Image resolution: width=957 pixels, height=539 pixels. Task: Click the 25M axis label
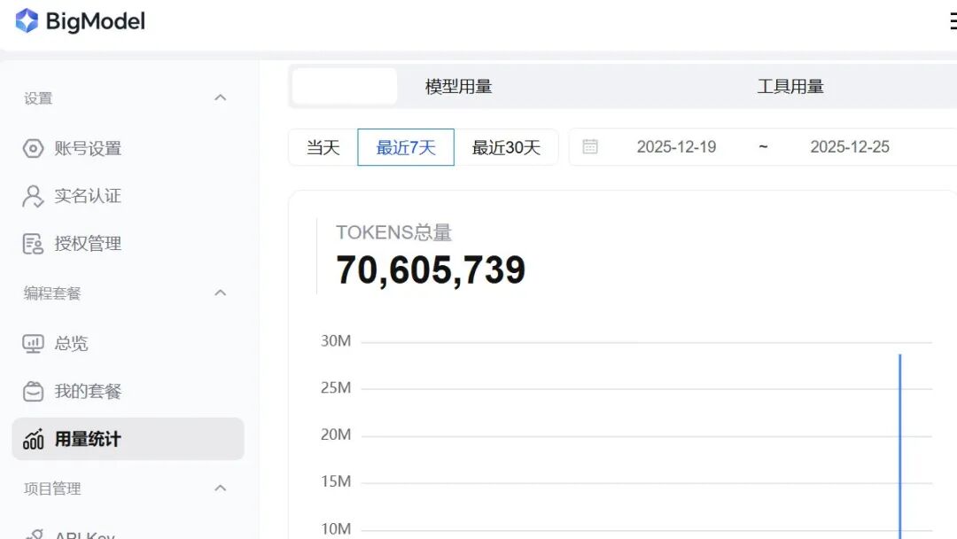click(336, 387)
